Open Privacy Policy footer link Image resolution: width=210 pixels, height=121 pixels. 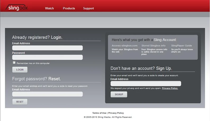(116, 113)
